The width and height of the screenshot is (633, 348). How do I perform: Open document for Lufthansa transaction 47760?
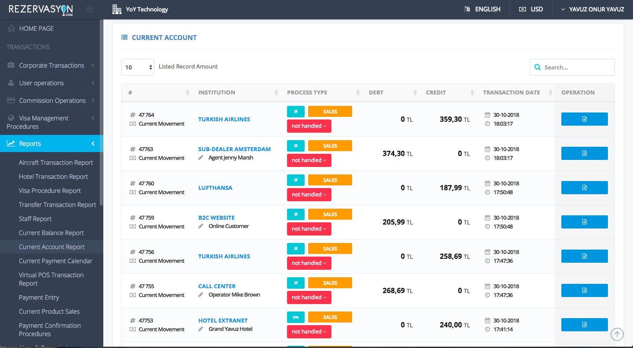pos(585,188)
